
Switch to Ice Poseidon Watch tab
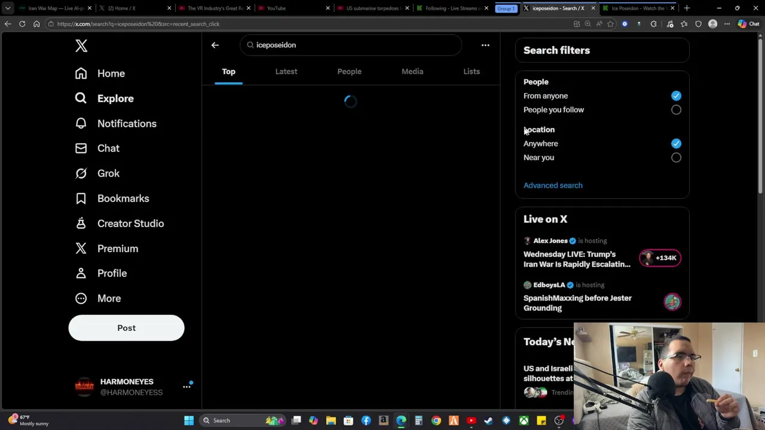(638, 8)
